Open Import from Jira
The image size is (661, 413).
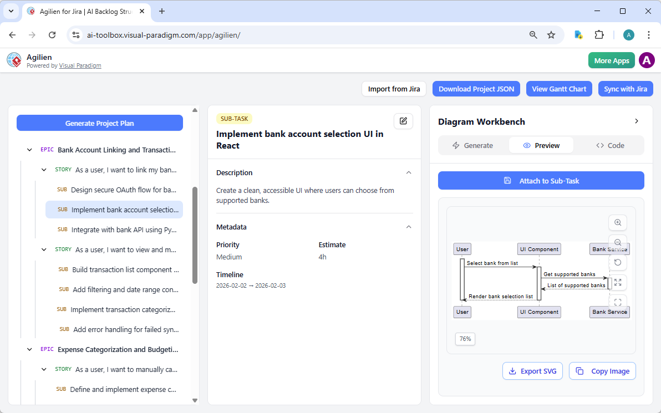(x=394, y=89)
